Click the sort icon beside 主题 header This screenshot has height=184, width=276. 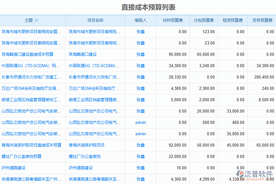(37, 21)
